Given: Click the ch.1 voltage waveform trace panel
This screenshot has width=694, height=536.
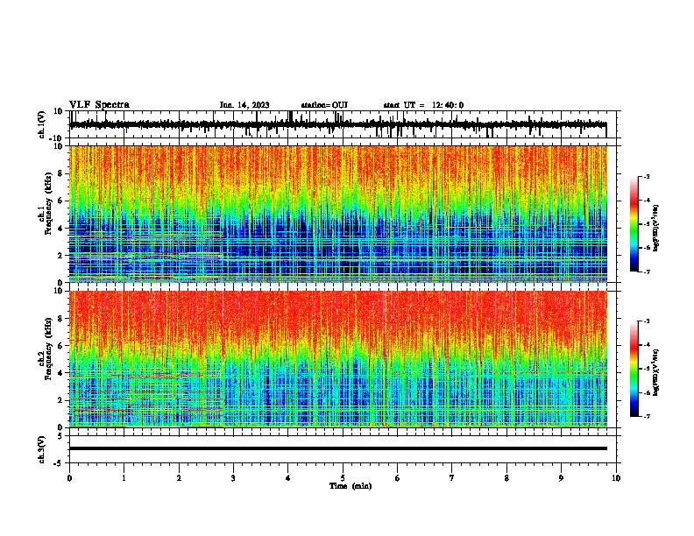Looking at the screenshot, I should click(x=343, y=124).
